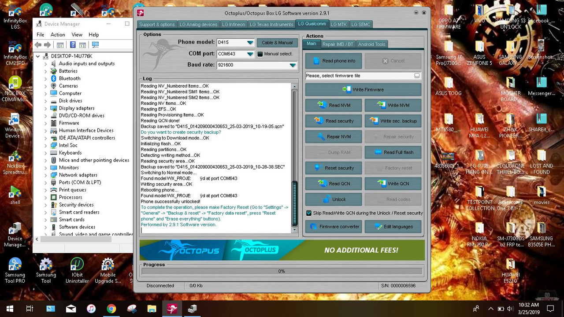Open HUAWEI E5220 desktop folder
The width and height of the screenshot is (564, 317).
pyautogui.click(x=510, y=270)
